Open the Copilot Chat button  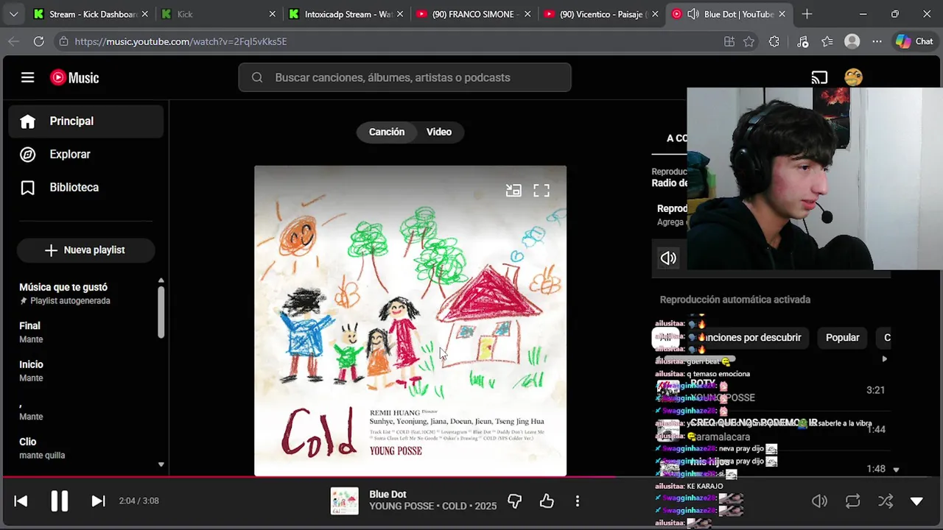(914, 42)
